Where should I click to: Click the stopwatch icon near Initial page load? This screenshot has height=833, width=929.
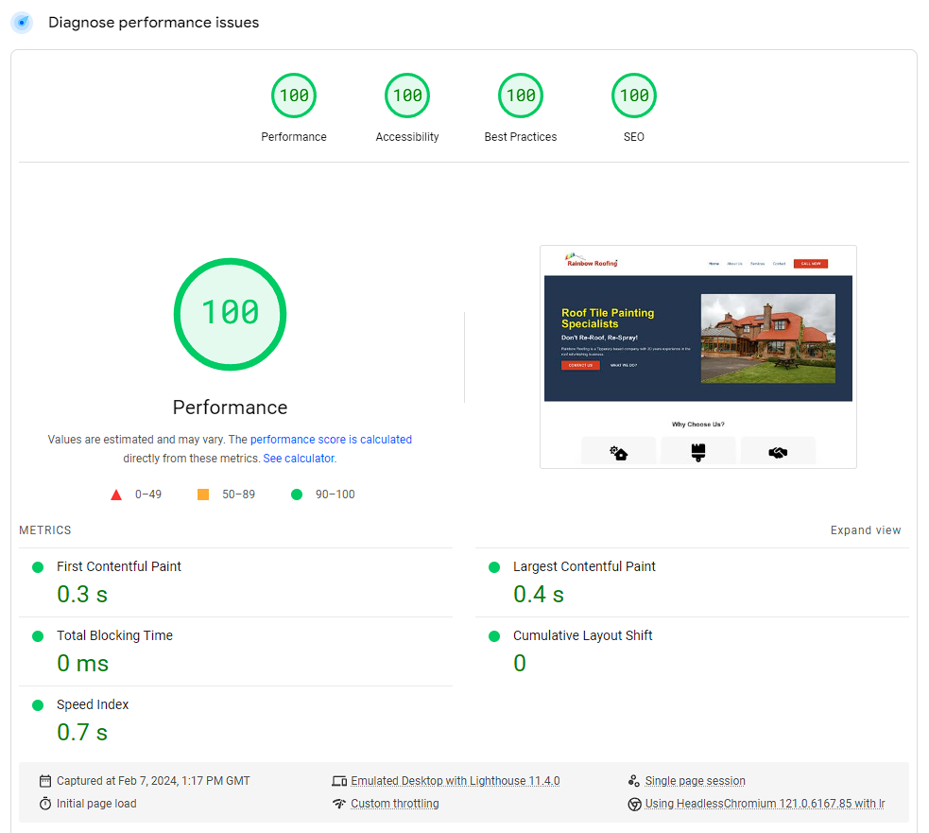tap(45, 804)
